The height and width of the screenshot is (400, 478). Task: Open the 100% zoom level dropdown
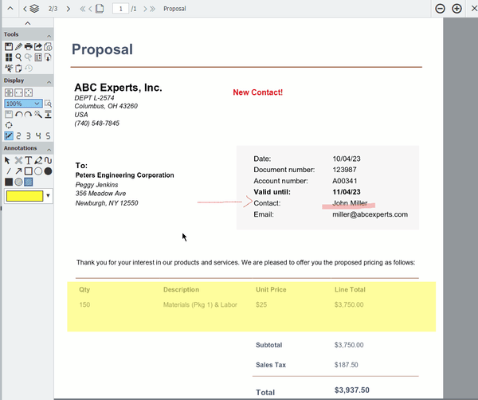37,104
